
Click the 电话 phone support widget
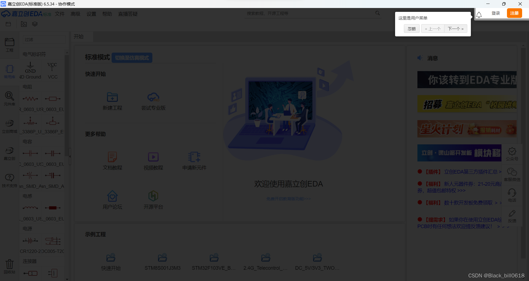512,196
